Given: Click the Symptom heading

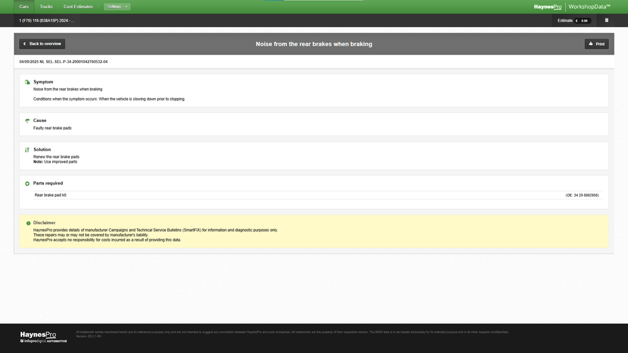Looking at the screenshot, I should 44,82.
